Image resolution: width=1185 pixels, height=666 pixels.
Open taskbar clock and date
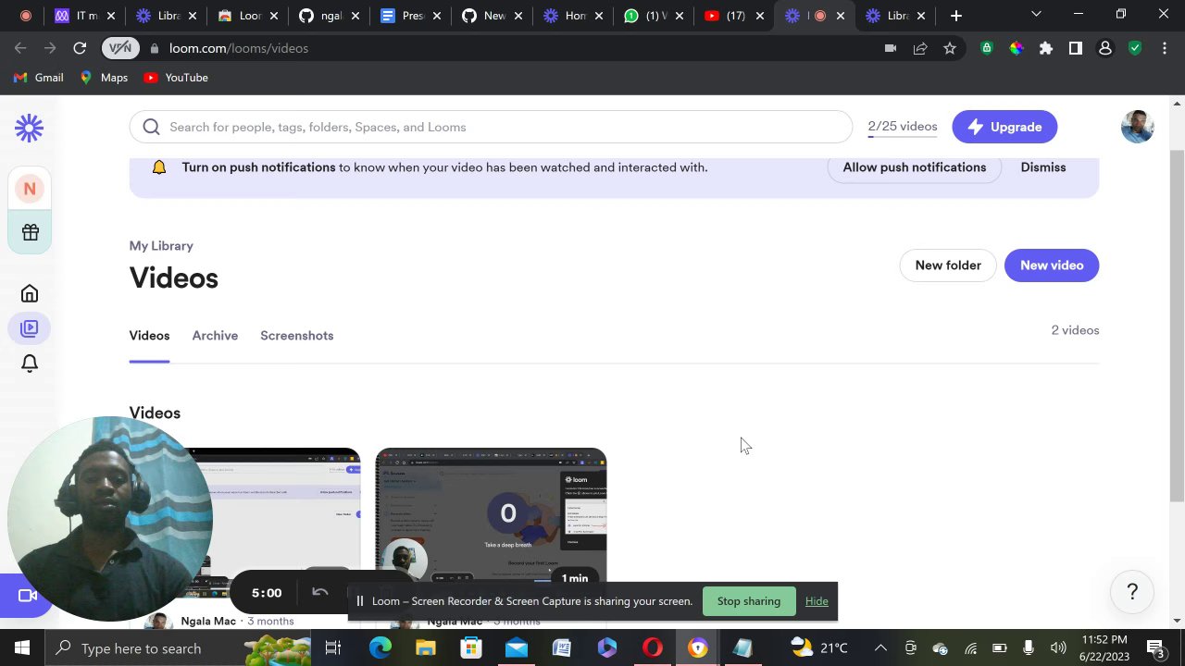[1104, 648]
